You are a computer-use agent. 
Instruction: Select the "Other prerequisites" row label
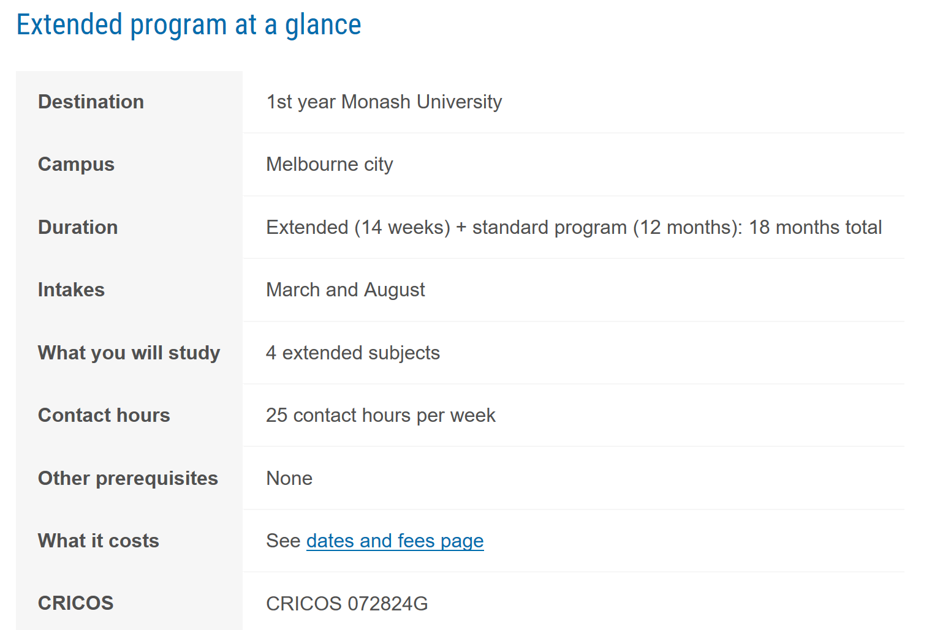(x=127, y=478)
